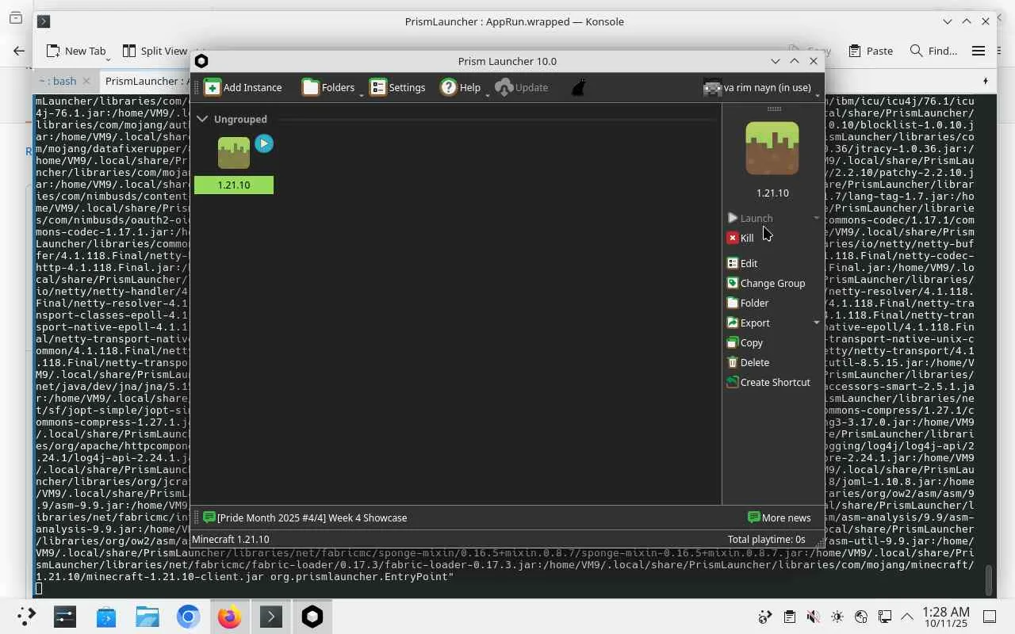Click Prism Launcher title bar logo icon
The width and height of the screenshot is (1015, 634).
(x=201, y=61)
